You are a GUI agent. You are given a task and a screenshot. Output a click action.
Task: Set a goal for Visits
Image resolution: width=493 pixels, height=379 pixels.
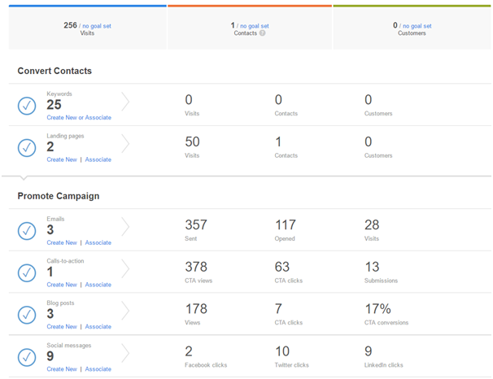click(x=97, y=26)
